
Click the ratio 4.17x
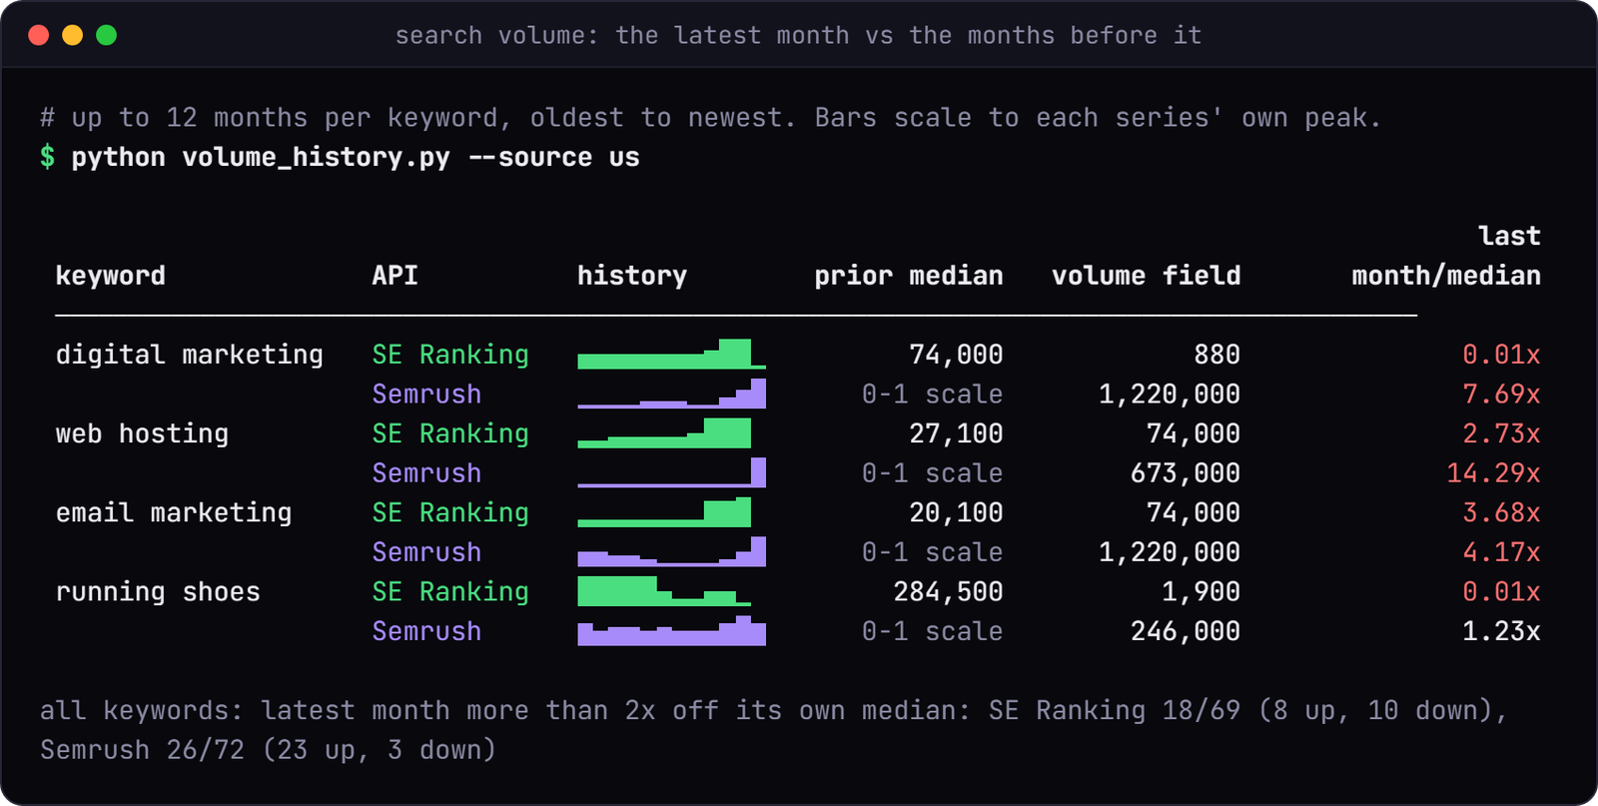[x=1501, y=552]
